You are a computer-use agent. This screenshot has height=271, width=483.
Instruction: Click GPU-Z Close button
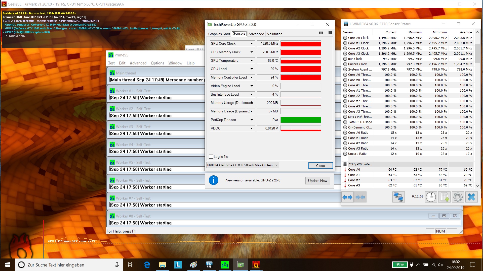click(320, 166)
